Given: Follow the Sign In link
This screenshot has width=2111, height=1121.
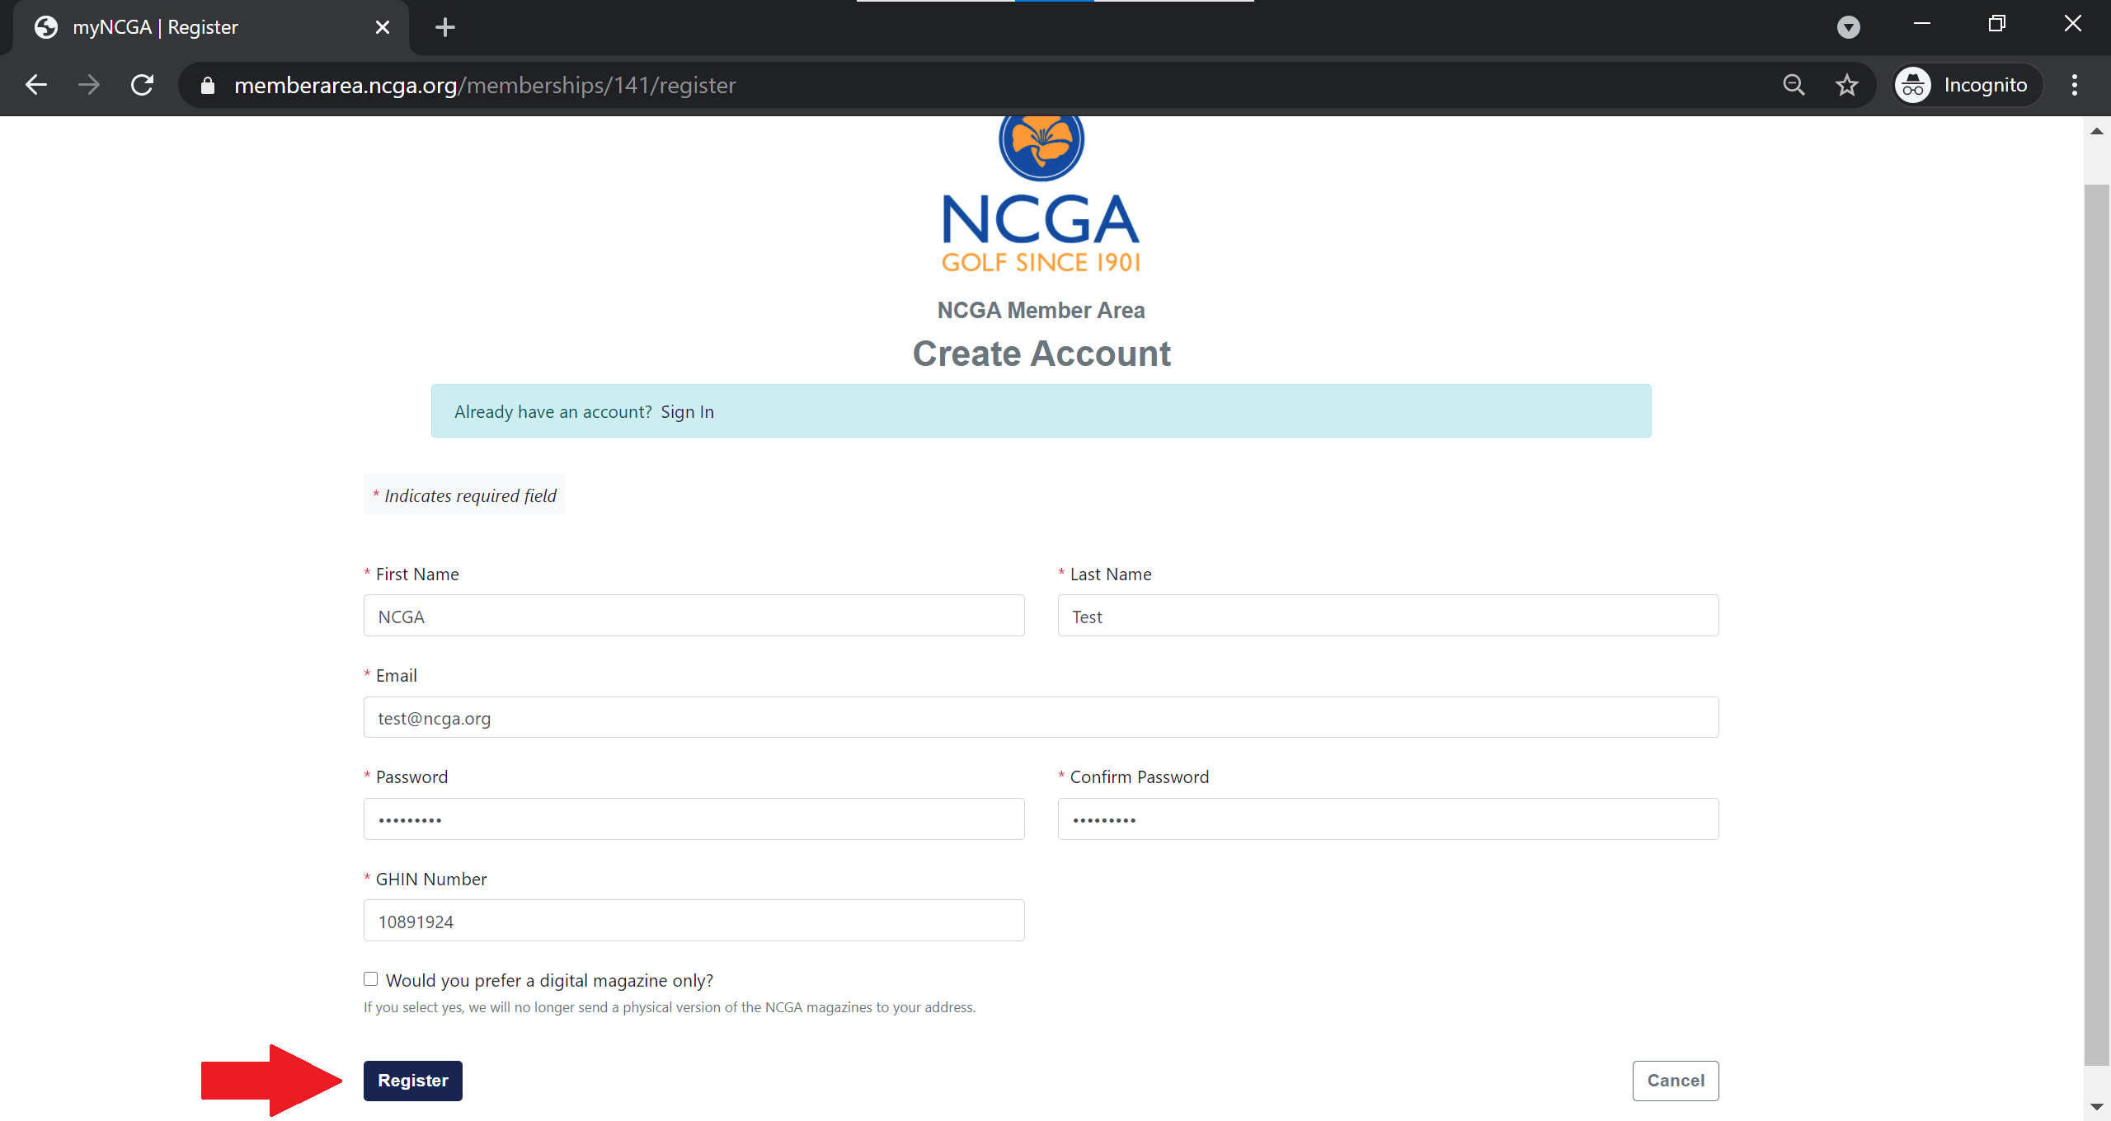Looking at the screenshot, I should click(x=687, y=411).
